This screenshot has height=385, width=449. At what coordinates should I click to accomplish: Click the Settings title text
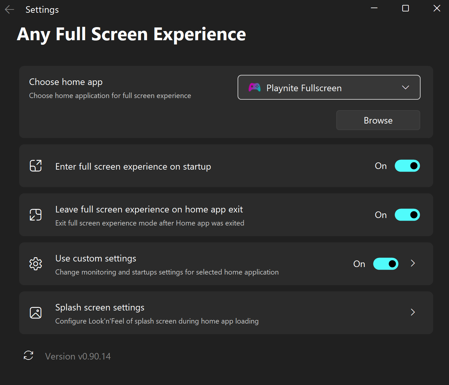click(42, 10)
